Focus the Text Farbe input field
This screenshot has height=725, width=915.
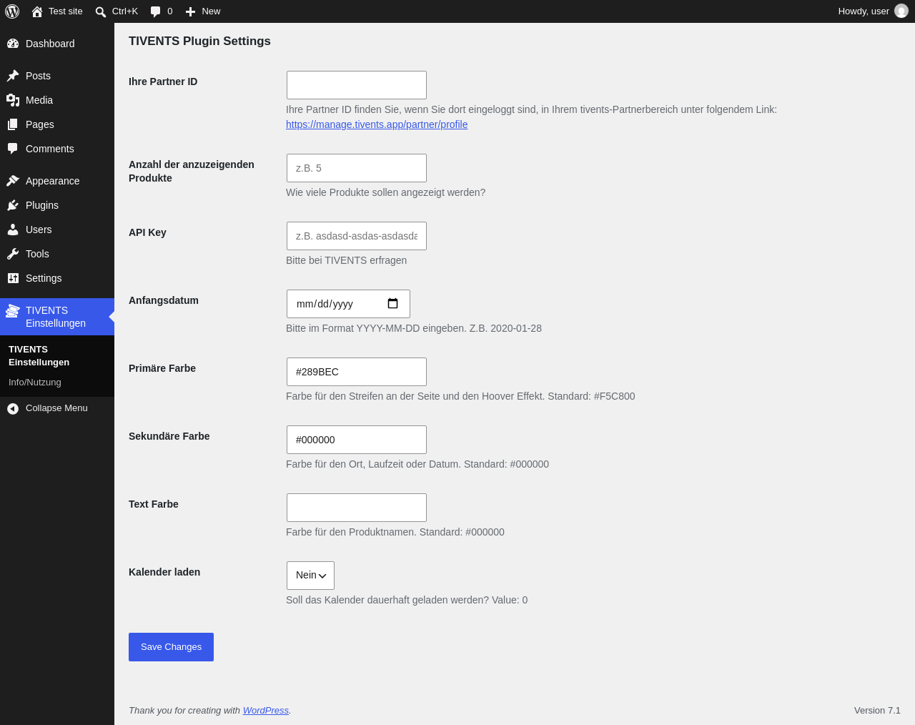(357, 508)
